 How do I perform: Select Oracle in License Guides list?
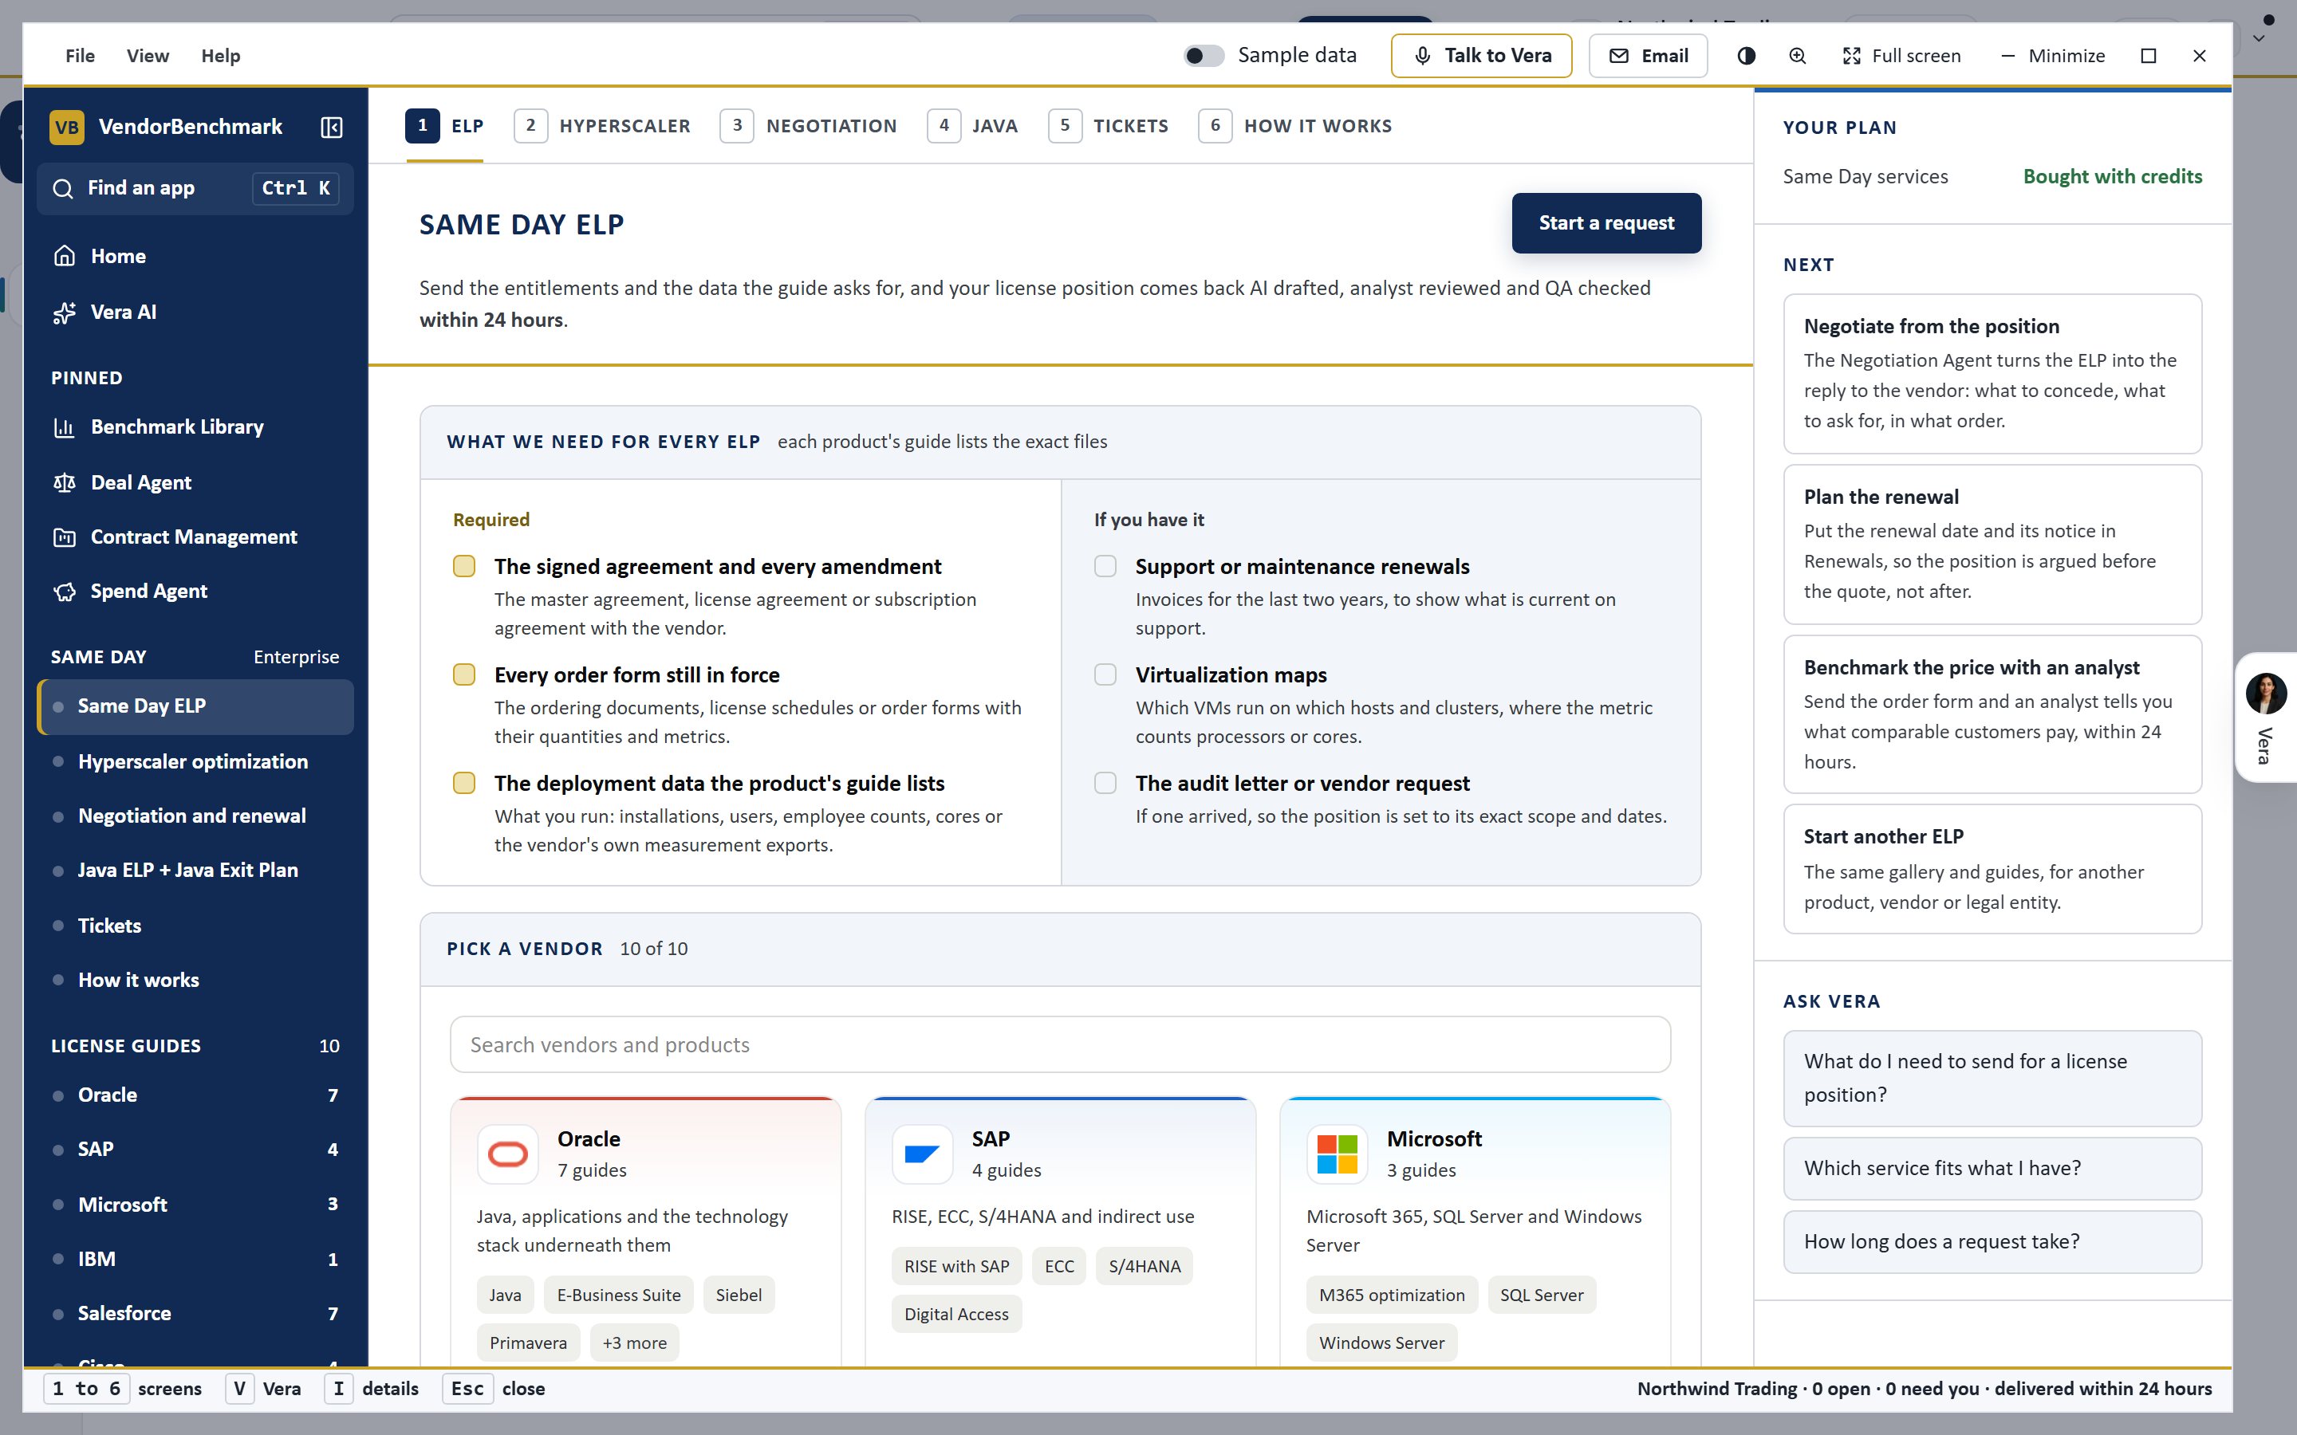tap(195, 1095)
